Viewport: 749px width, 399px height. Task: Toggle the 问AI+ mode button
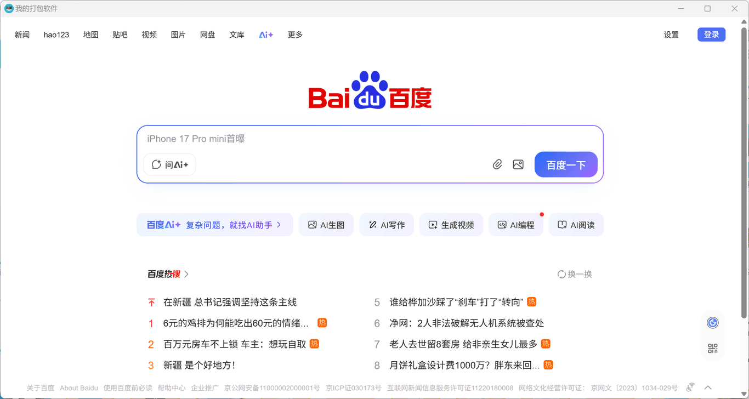click(x=169, y=164)
